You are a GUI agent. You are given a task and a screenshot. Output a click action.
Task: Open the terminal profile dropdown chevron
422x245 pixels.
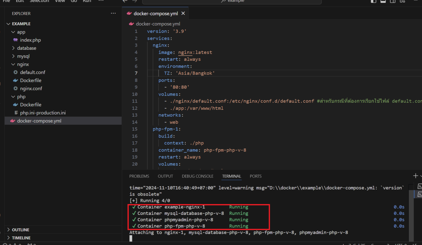421,176
